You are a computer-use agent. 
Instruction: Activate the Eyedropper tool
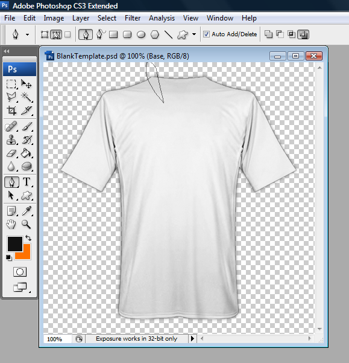tap(27, 211)
